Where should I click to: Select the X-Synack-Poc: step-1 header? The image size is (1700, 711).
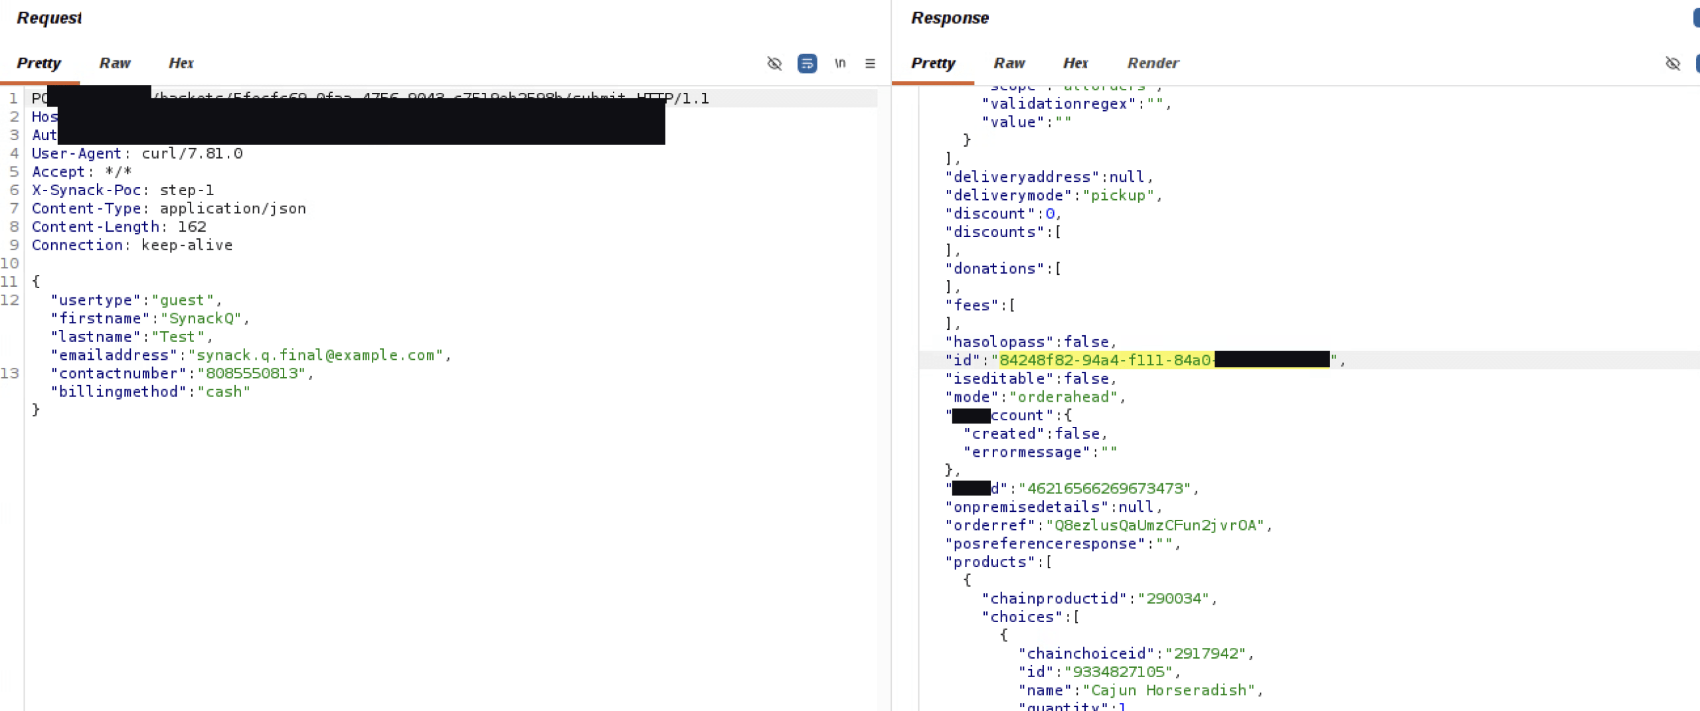coord(123,190)
